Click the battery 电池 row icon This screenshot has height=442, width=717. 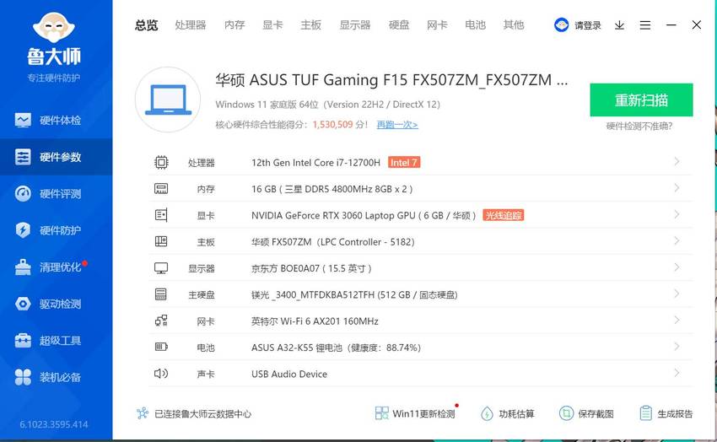coord(161,347)
